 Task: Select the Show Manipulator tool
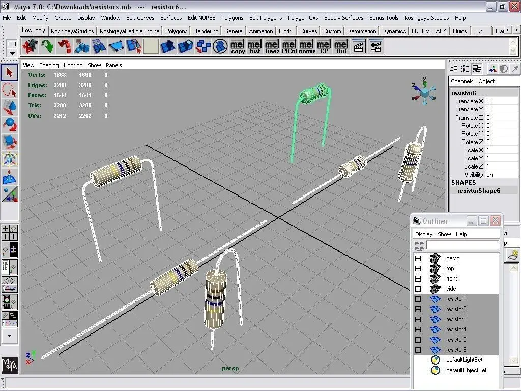[x=9, y=194]
